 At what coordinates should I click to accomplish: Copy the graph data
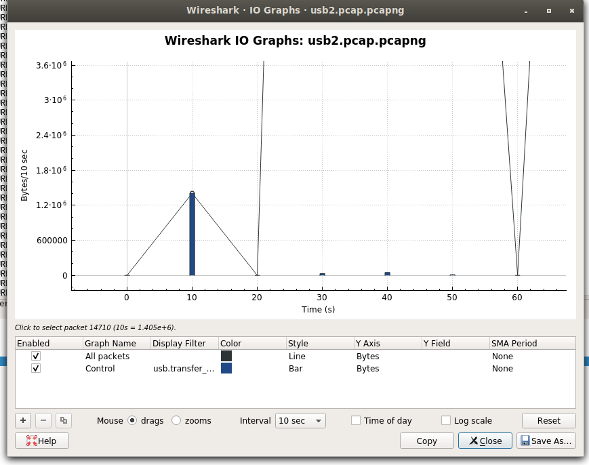pos(427,441)
